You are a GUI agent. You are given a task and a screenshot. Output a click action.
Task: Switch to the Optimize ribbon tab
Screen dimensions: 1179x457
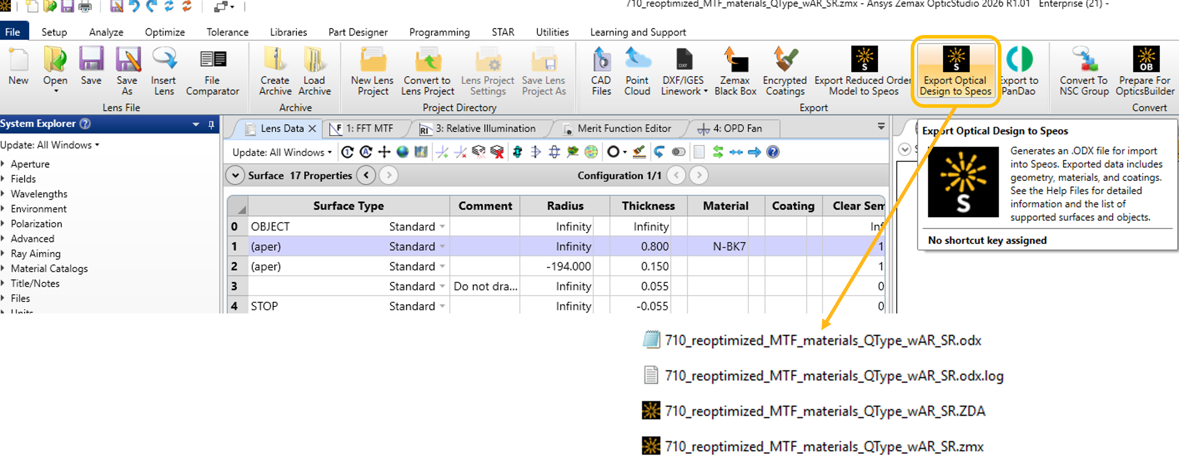pos(165,32)
